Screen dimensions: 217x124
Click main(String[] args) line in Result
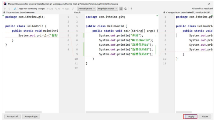tap(125, 31)
